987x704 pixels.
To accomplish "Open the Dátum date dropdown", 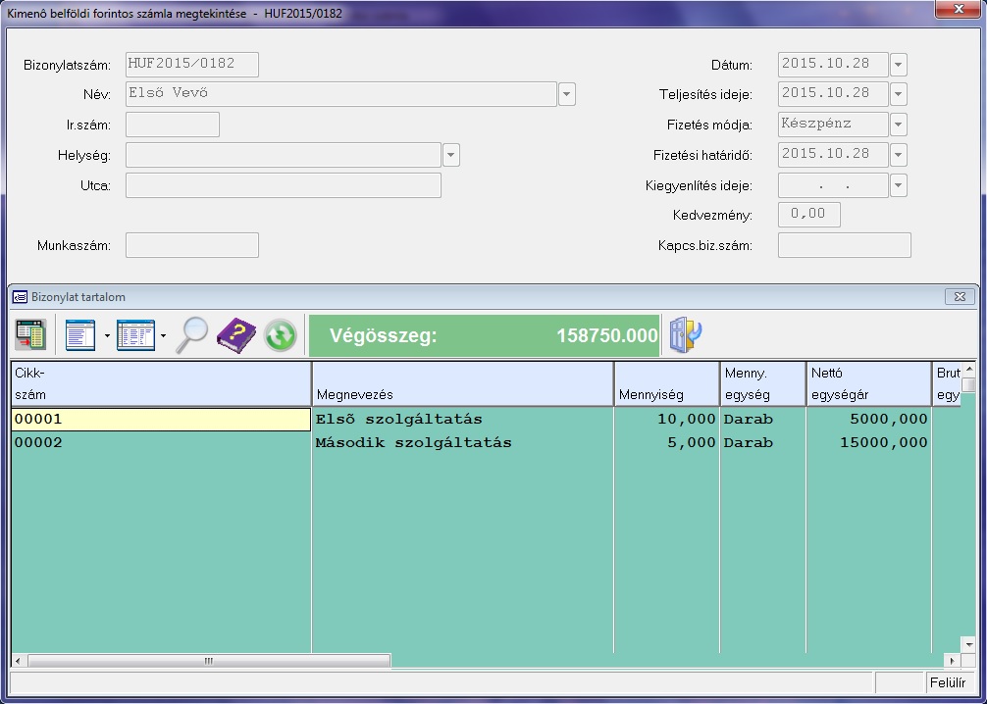I will coord(898,66).
